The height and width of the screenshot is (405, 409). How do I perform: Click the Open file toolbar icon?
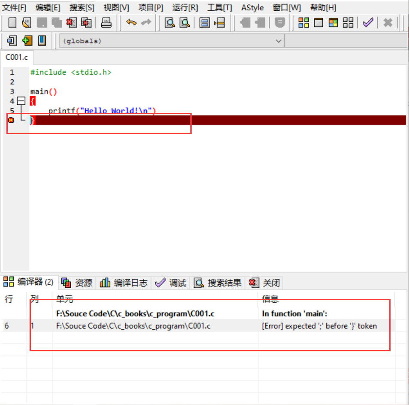(x=27, y=22)
